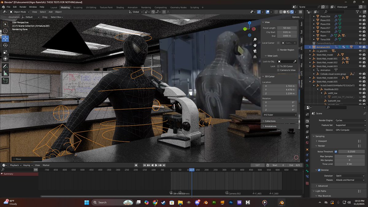Open the Passes dropdown

pos(350,180)
